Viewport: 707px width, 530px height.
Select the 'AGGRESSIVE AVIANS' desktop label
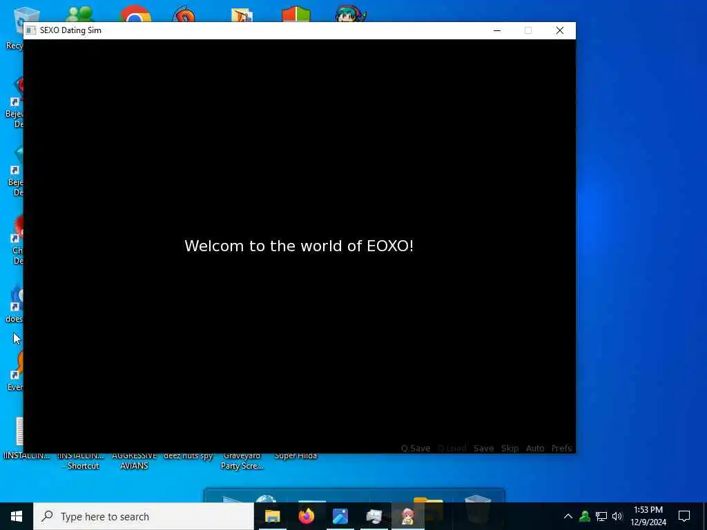[135, 460]
